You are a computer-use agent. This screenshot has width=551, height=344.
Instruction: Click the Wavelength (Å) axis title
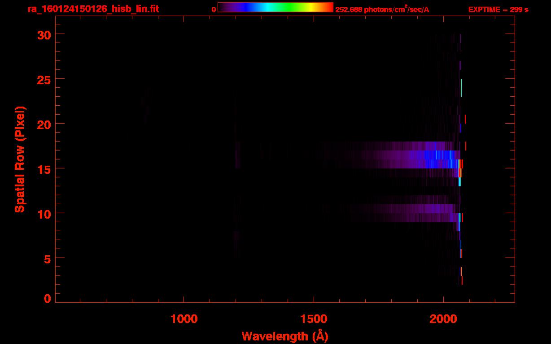(x=285, y=336)
